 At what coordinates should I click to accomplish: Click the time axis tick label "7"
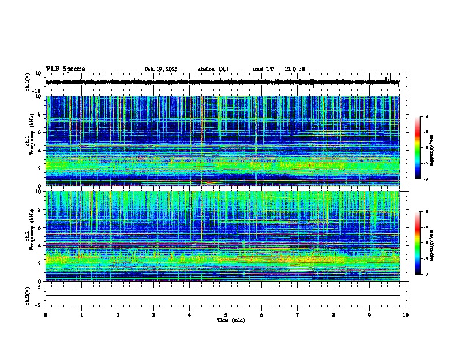coord(298,315)
